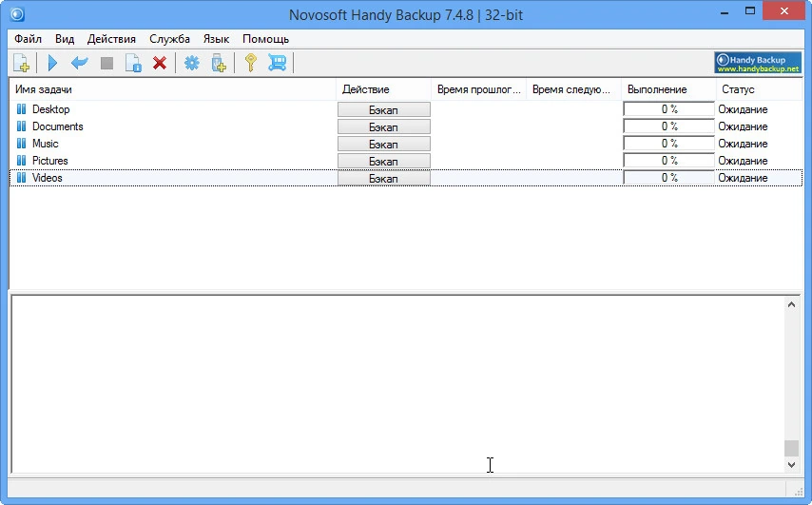The image size is (812, 505).
Task: Click Ожидание status in the Videos row
Action: 743,178
